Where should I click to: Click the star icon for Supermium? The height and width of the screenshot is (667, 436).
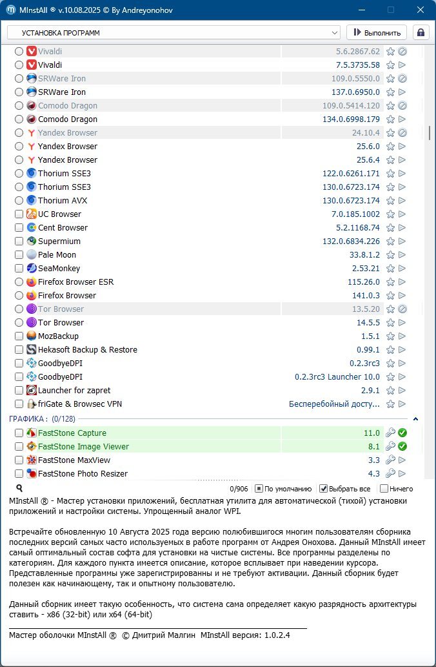(390, 241)
